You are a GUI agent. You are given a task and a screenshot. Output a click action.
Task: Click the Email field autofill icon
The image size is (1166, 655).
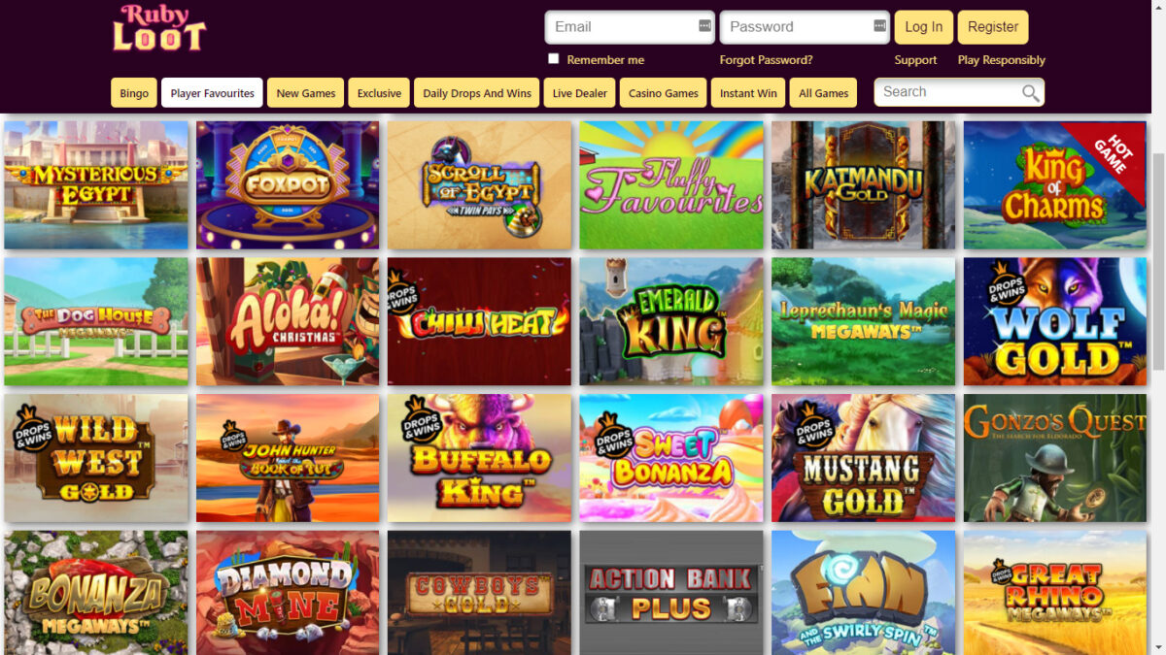point(705,26)
